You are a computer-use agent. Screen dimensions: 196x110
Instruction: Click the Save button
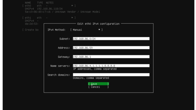[x=98, y=84]
